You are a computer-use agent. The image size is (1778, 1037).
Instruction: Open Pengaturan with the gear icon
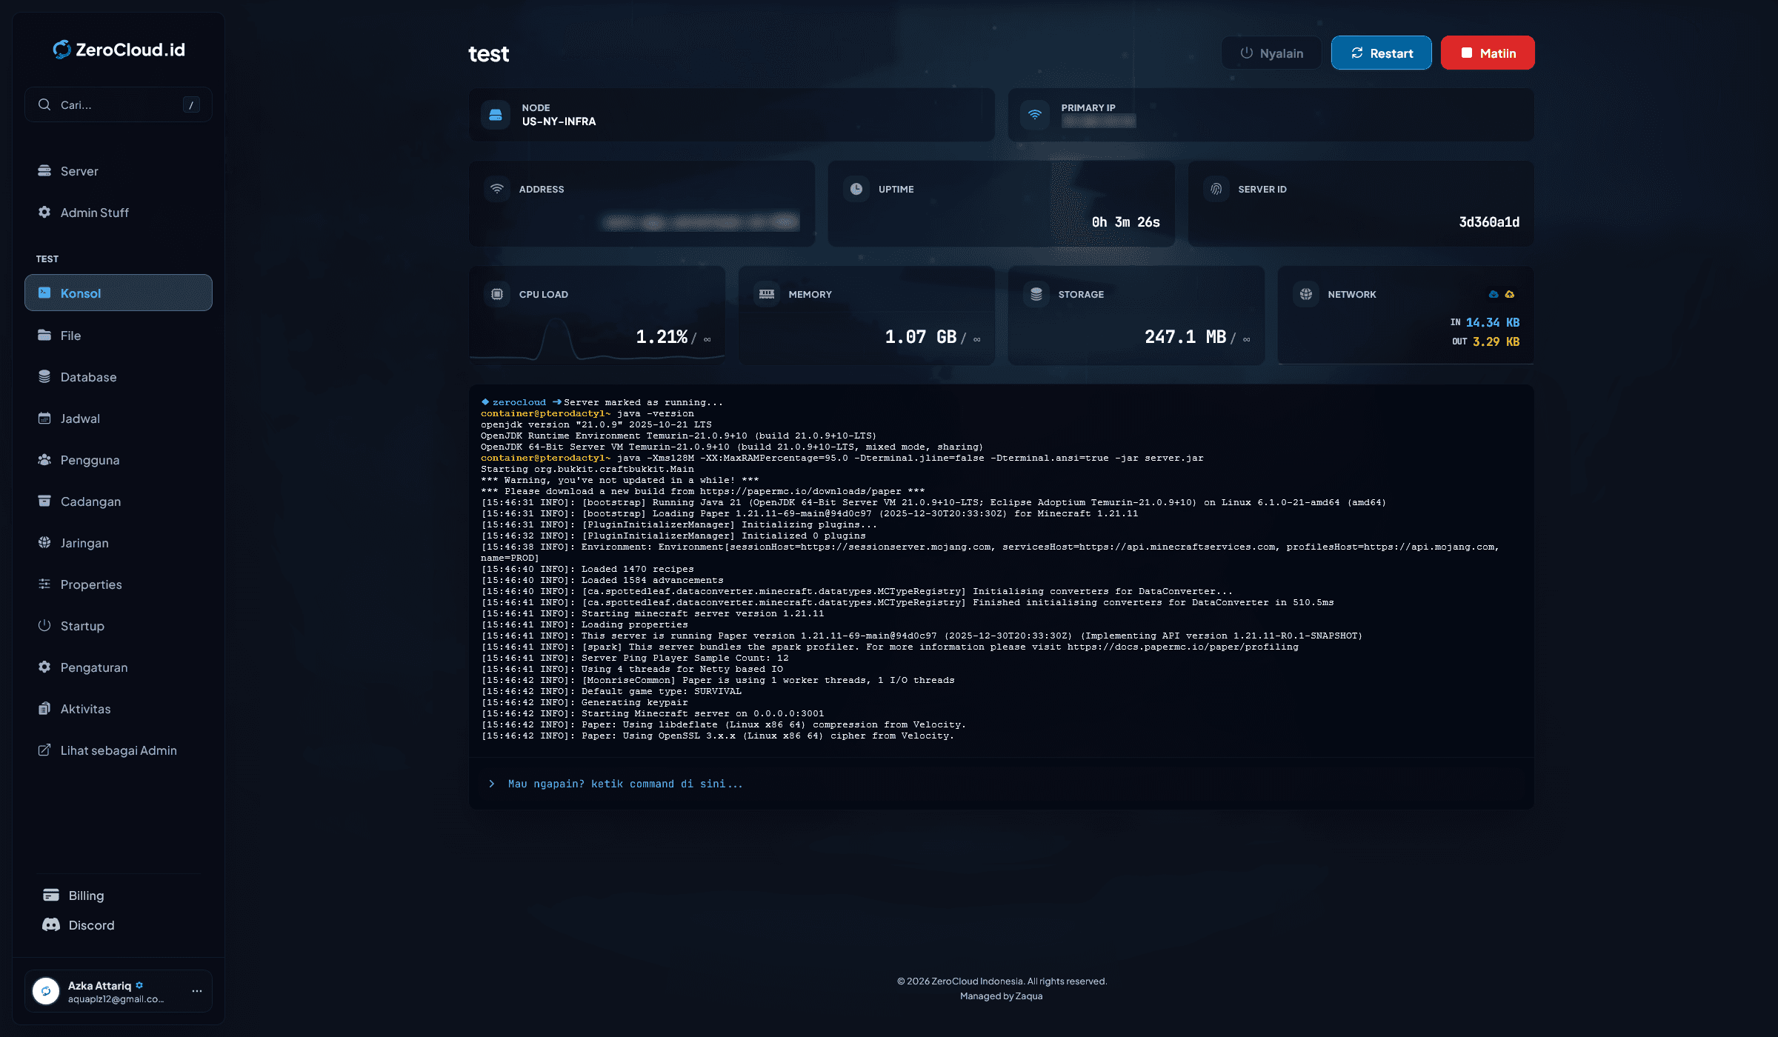point(44,667)
